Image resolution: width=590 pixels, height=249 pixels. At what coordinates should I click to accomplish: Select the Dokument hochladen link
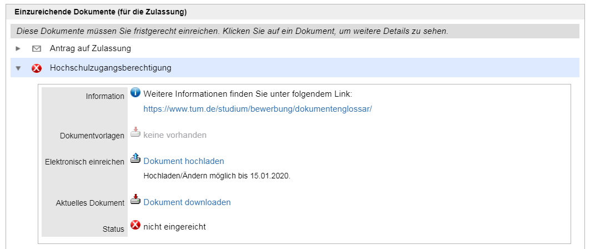tap(184, 161)
